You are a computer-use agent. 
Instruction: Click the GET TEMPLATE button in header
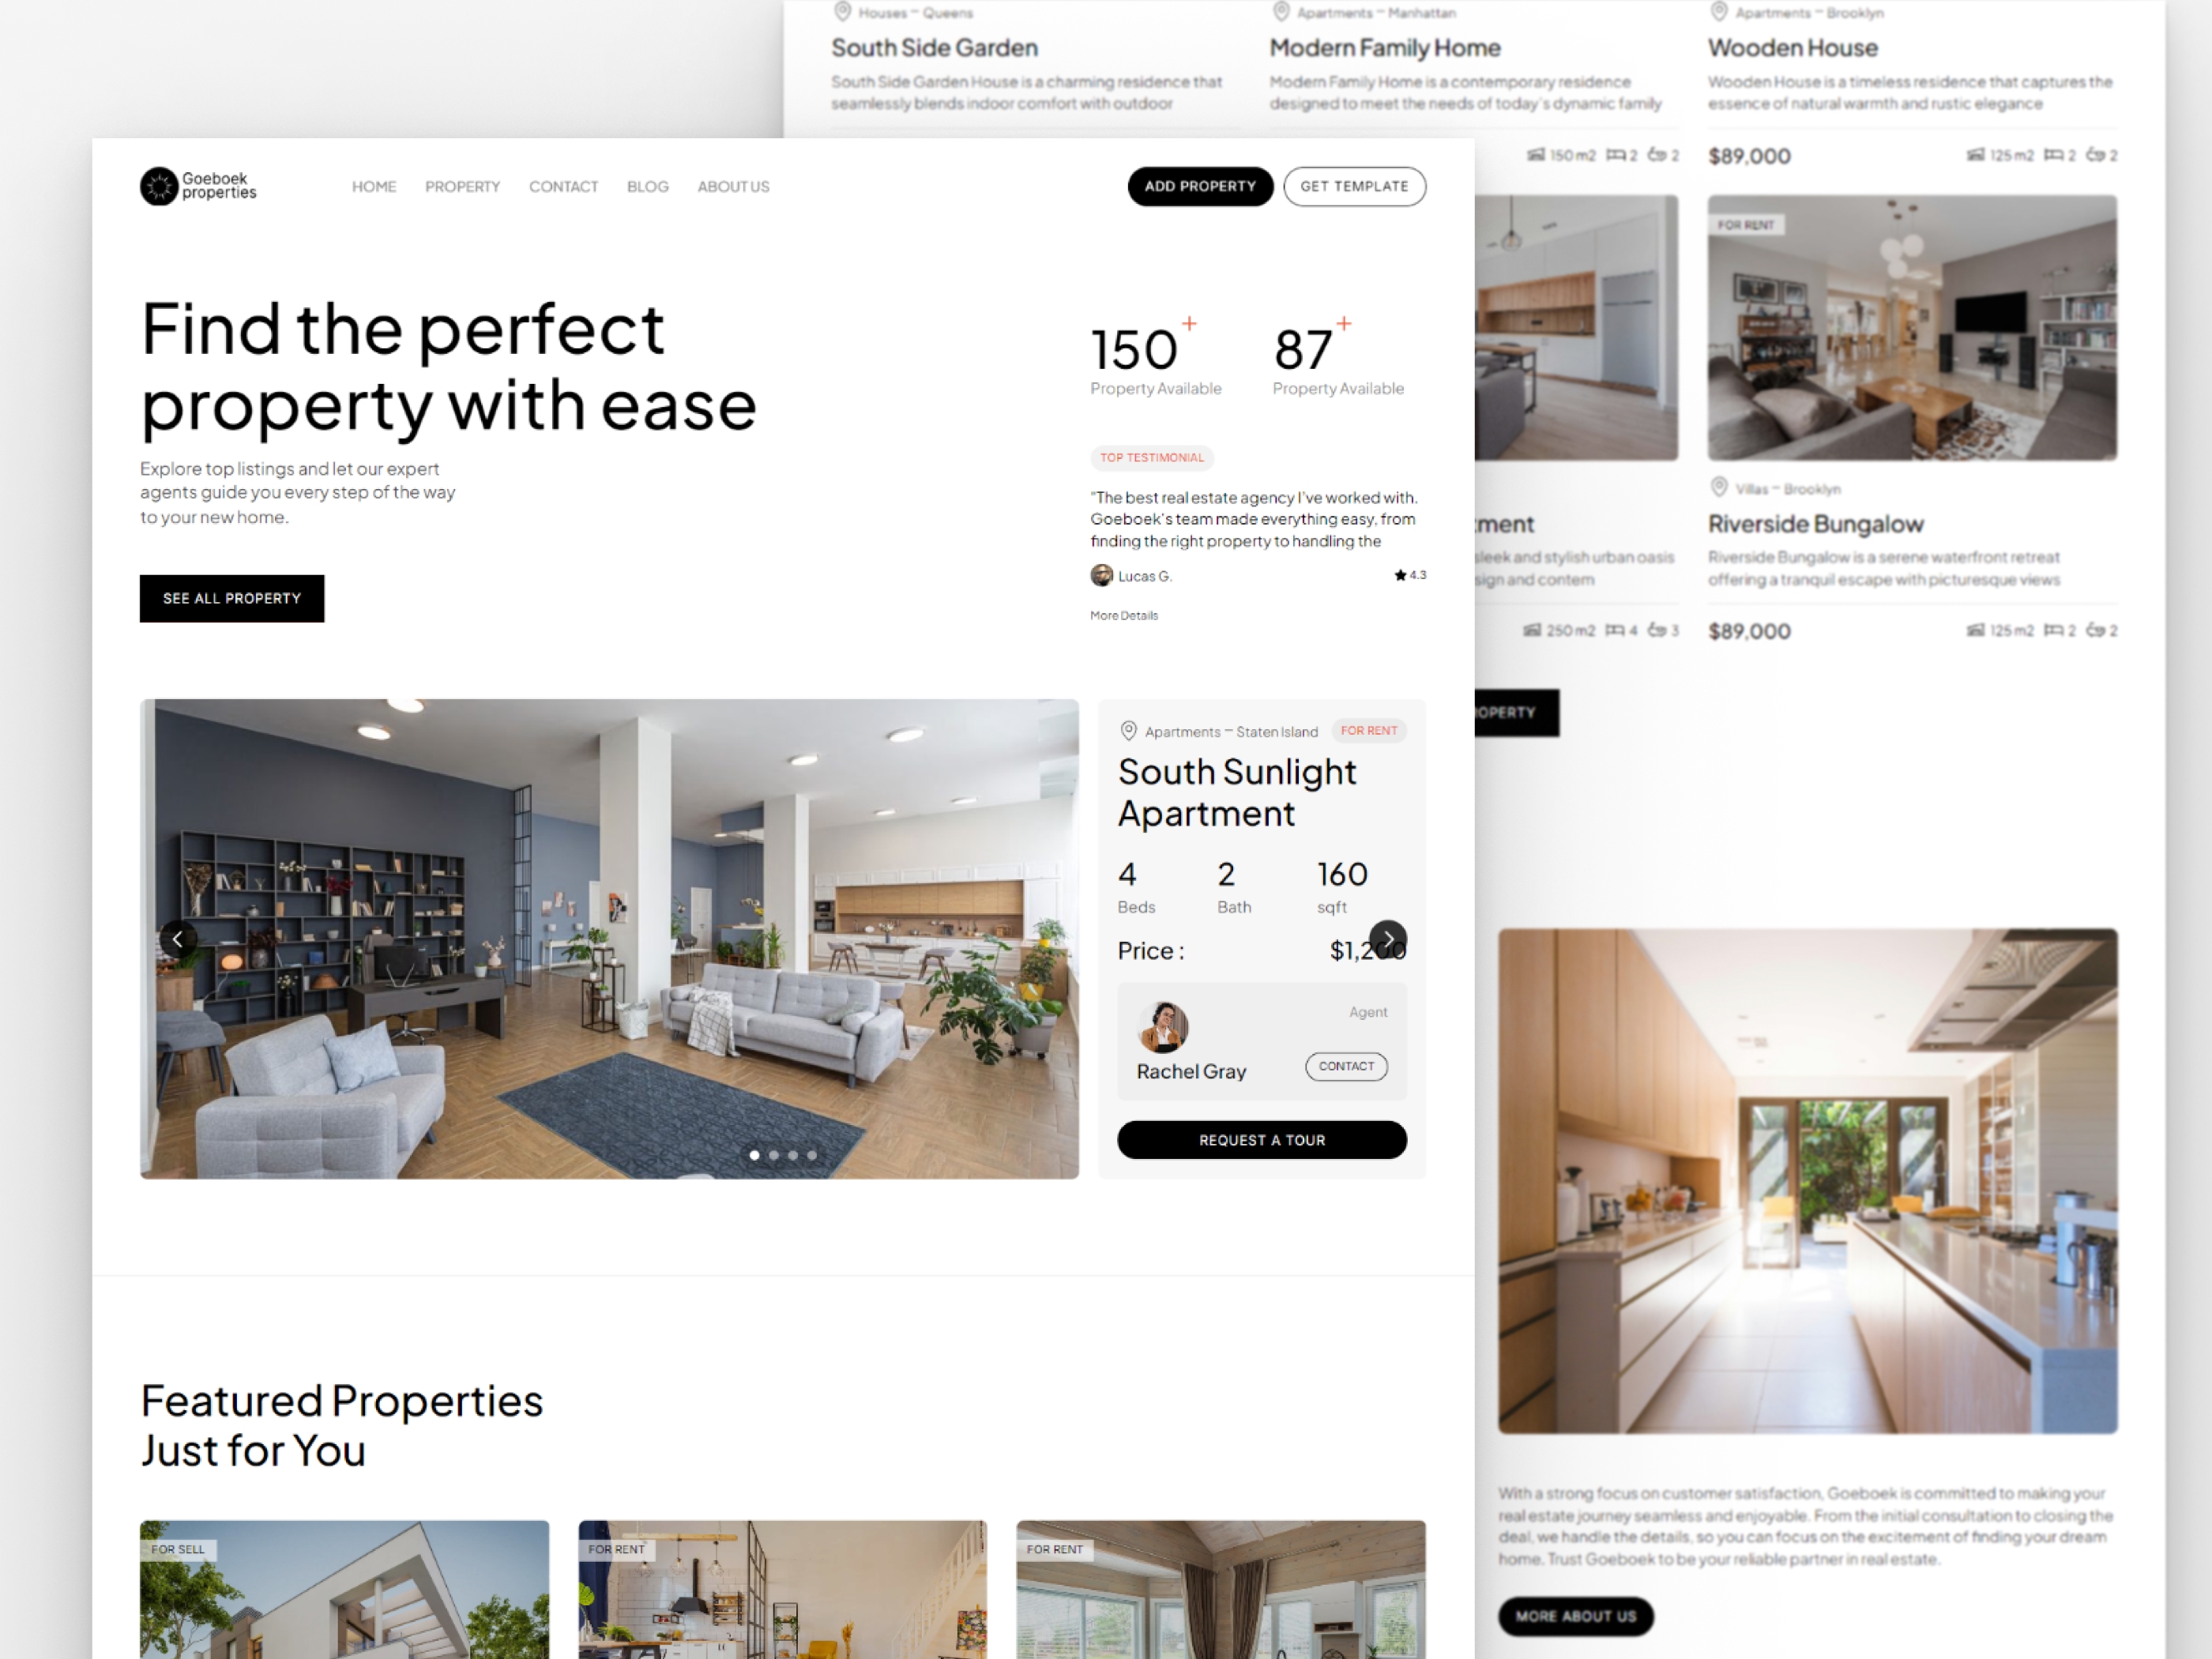[1356, 185]
